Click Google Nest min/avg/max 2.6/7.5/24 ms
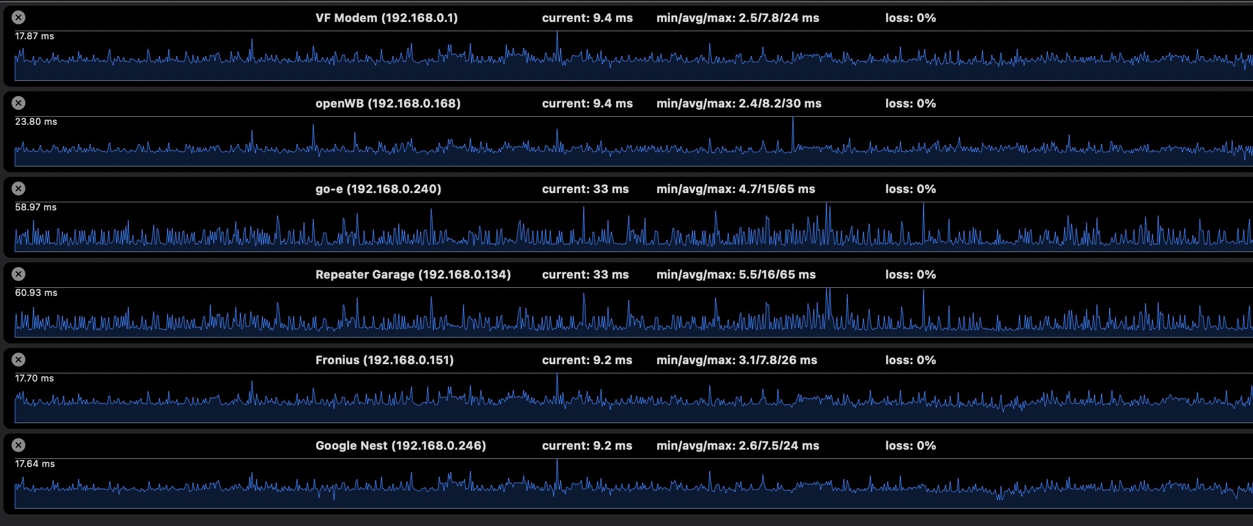The width and height of the screenshot is (1253, 526). (x=737, y=446)
